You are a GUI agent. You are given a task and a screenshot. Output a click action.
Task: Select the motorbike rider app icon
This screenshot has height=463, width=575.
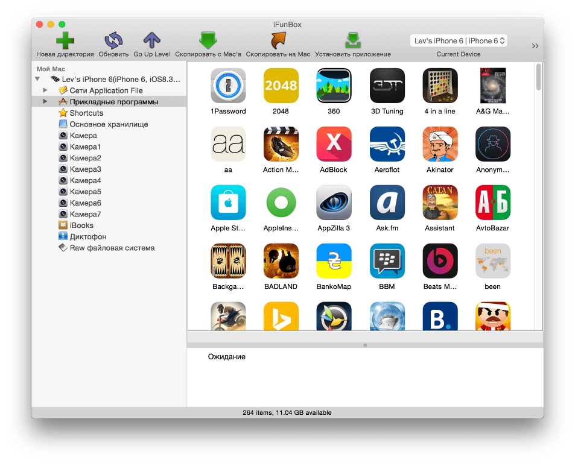pos(228,316)
